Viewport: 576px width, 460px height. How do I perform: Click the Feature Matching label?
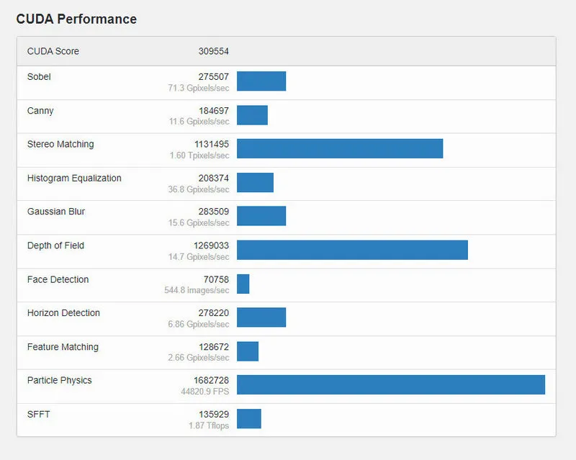pyautogui.click(x=63, y=347)
